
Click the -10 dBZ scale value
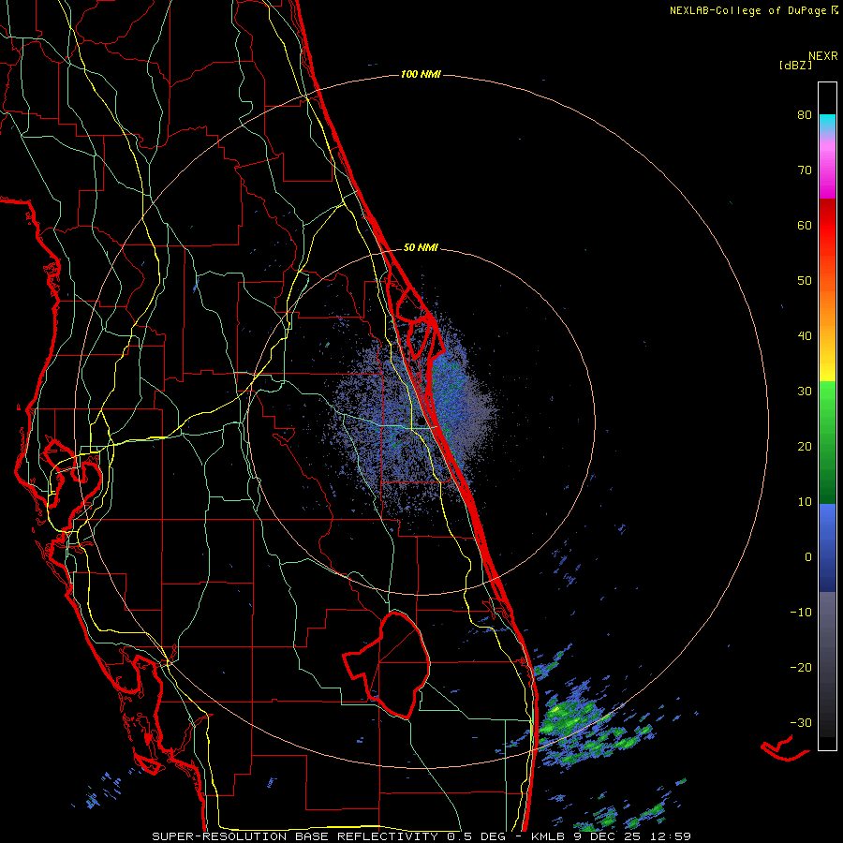click(801, 613)
